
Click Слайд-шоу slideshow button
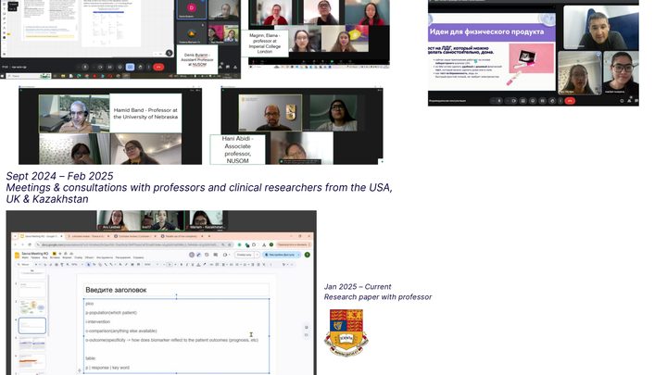[245, 255]
